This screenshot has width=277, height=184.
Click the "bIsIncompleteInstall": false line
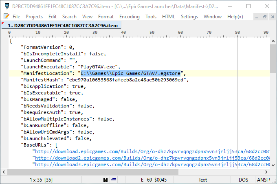(x=64, y=54)
